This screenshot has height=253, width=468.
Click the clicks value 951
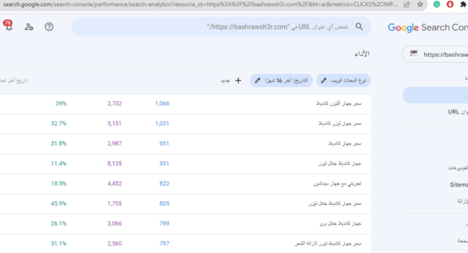pyautogui.click(x=164, y=144)
